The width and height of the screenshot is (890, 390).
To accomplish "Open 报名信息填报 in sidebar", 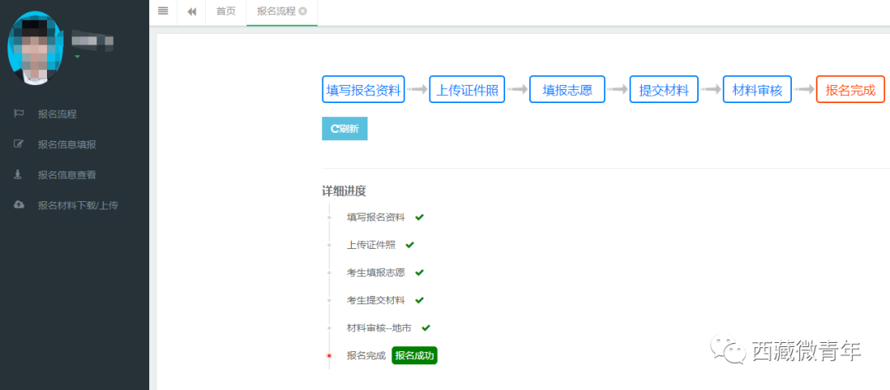I will 67,145.
